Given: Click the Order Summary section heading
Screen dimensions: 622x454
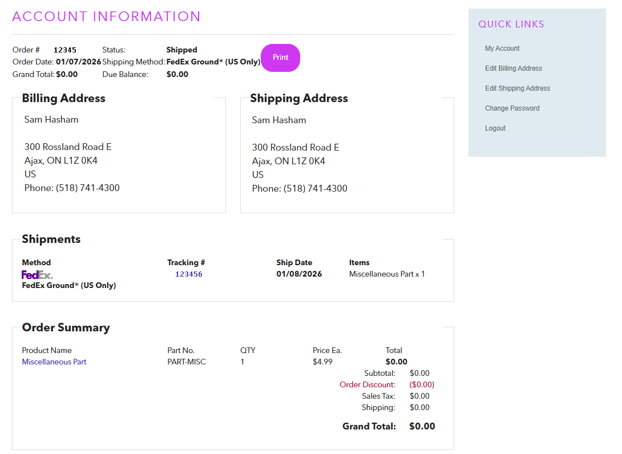Looking at the screenshot, I should point(66,327).
